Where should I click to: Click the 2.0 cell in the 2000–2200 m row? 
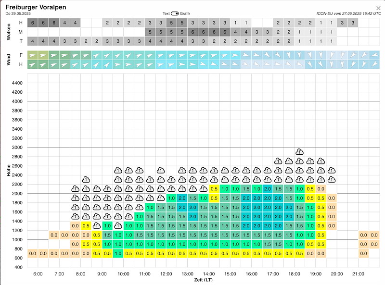point(268,189)
